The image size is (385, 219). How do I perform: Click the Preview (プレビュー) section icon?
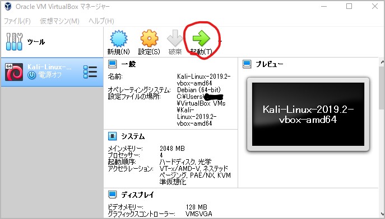[247, 64]
